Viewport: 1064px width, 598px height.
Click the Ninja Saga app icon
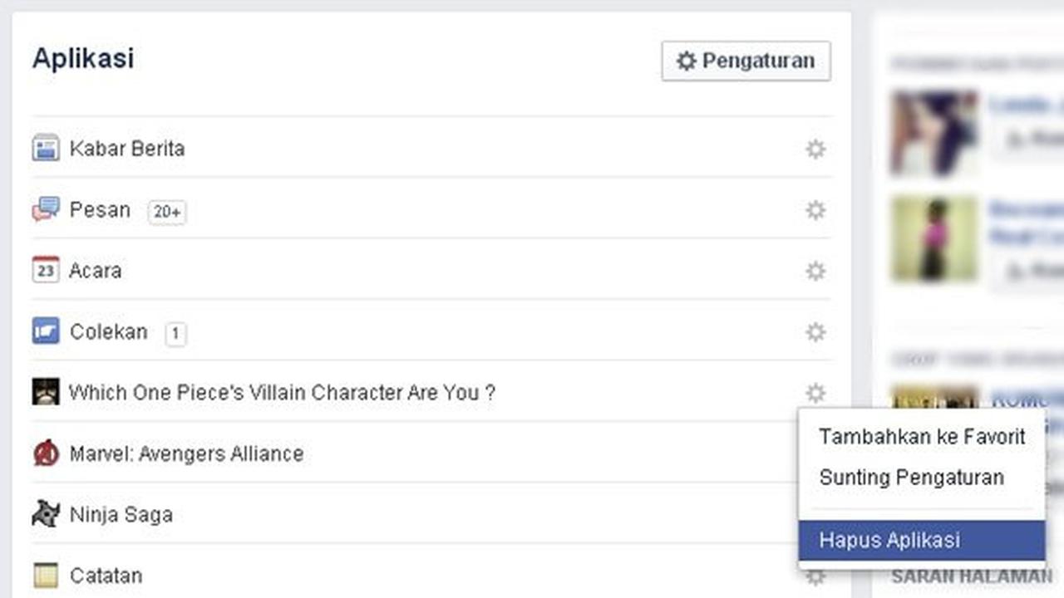click(46, 514)
